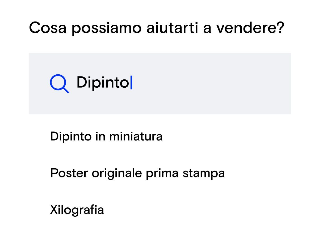Place cursor at the blue text caret
This screenshot has height=239, width=319.
131,83
